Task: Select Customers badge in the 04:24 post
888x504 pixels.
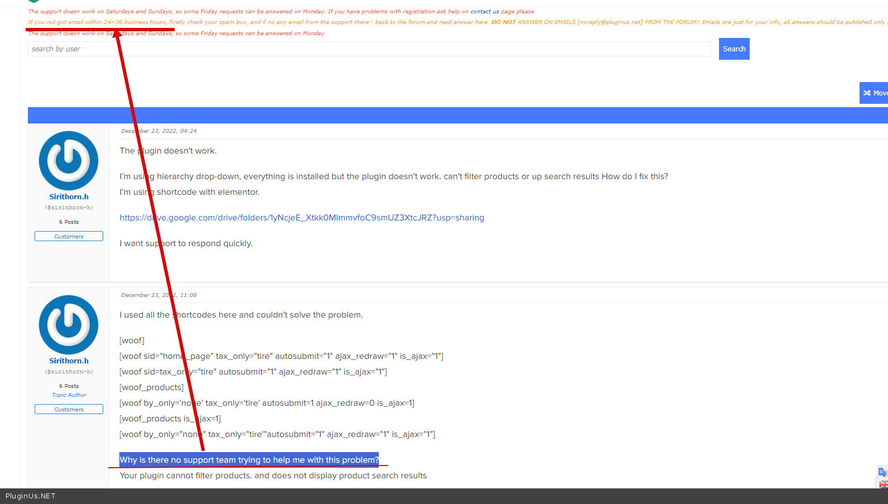Action: point(69,237)
